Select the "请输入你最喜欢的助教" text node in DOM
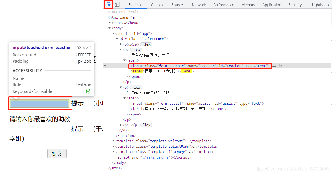This screenshot has width=332, height=174. coord(150,93)
